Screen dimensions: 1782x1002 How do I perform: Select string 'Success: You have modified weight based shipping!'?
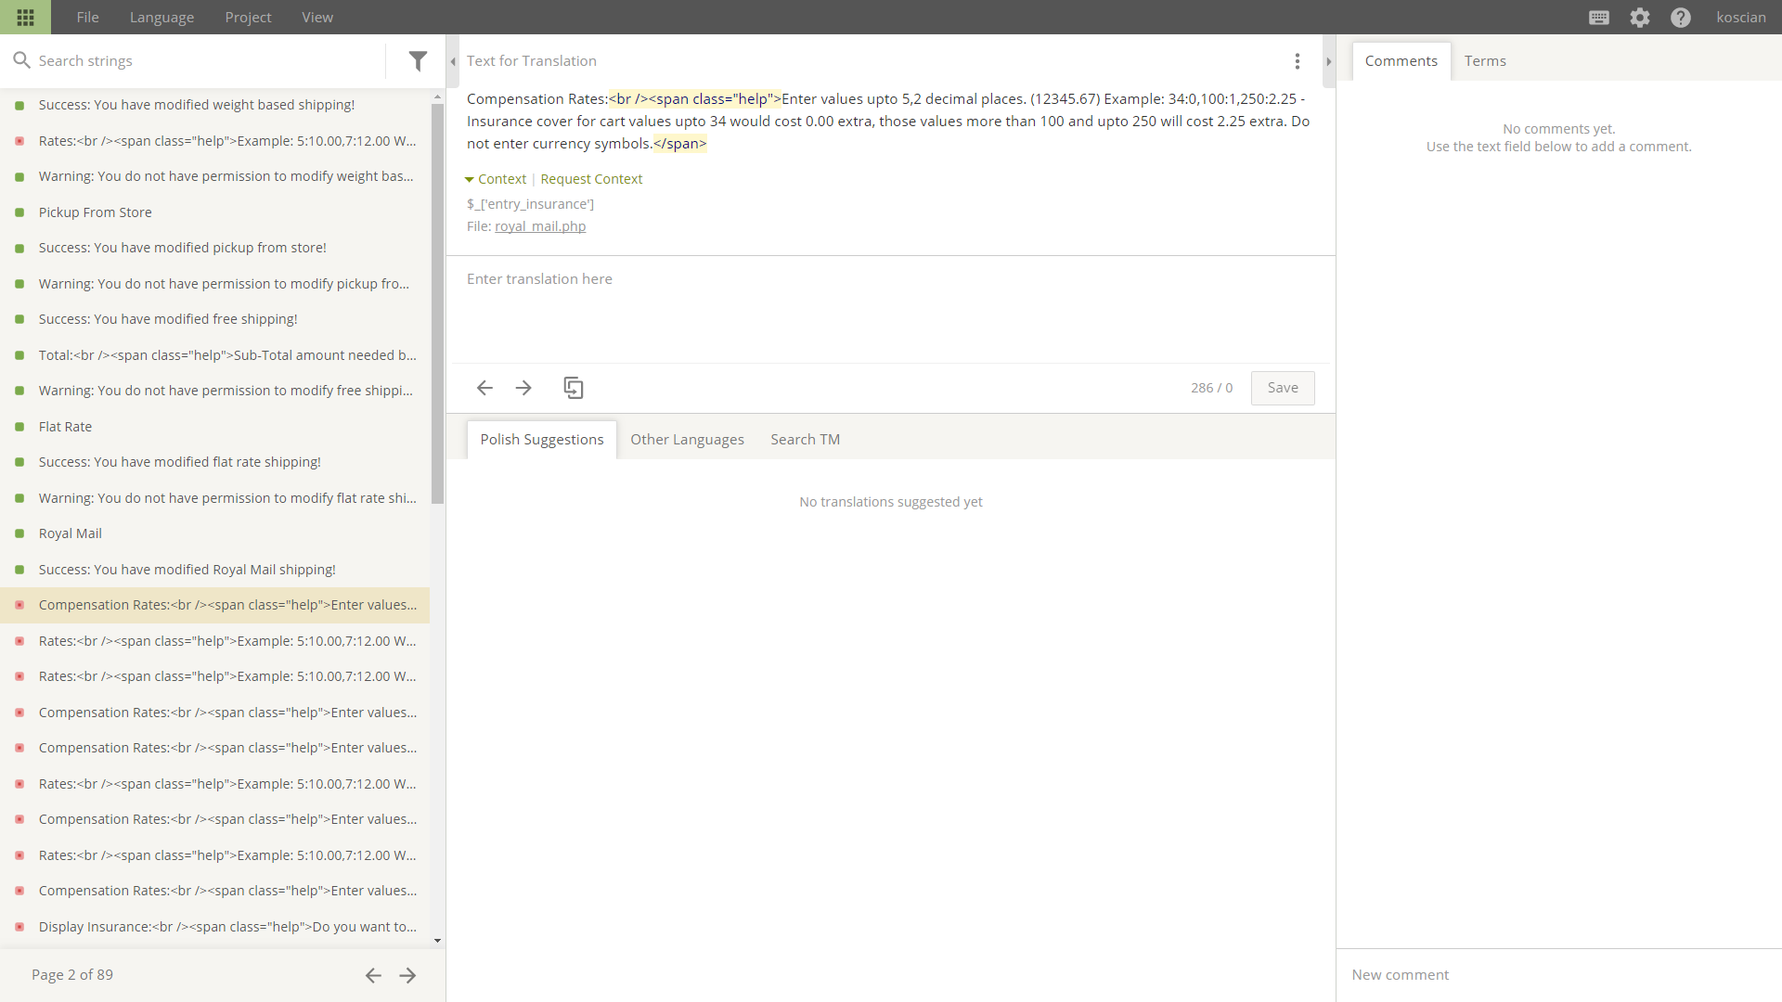coord(214,105)
